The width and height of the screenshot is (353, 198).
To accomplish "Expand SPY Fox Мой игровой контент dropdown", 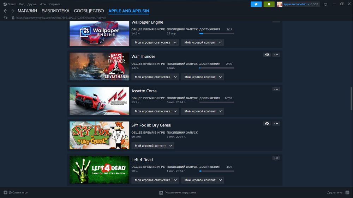I will coord(153,146).
